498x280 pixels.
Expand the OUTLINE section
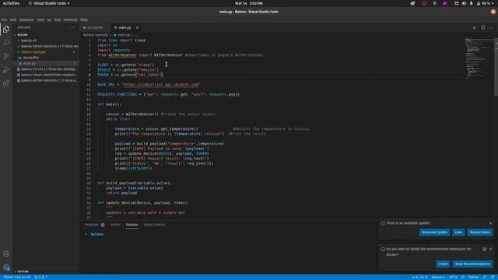23,271
